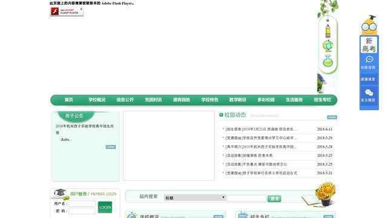This screenshot has width=388, height=218.
Task: Focus the 密码 password field
Action: point(82,211)
